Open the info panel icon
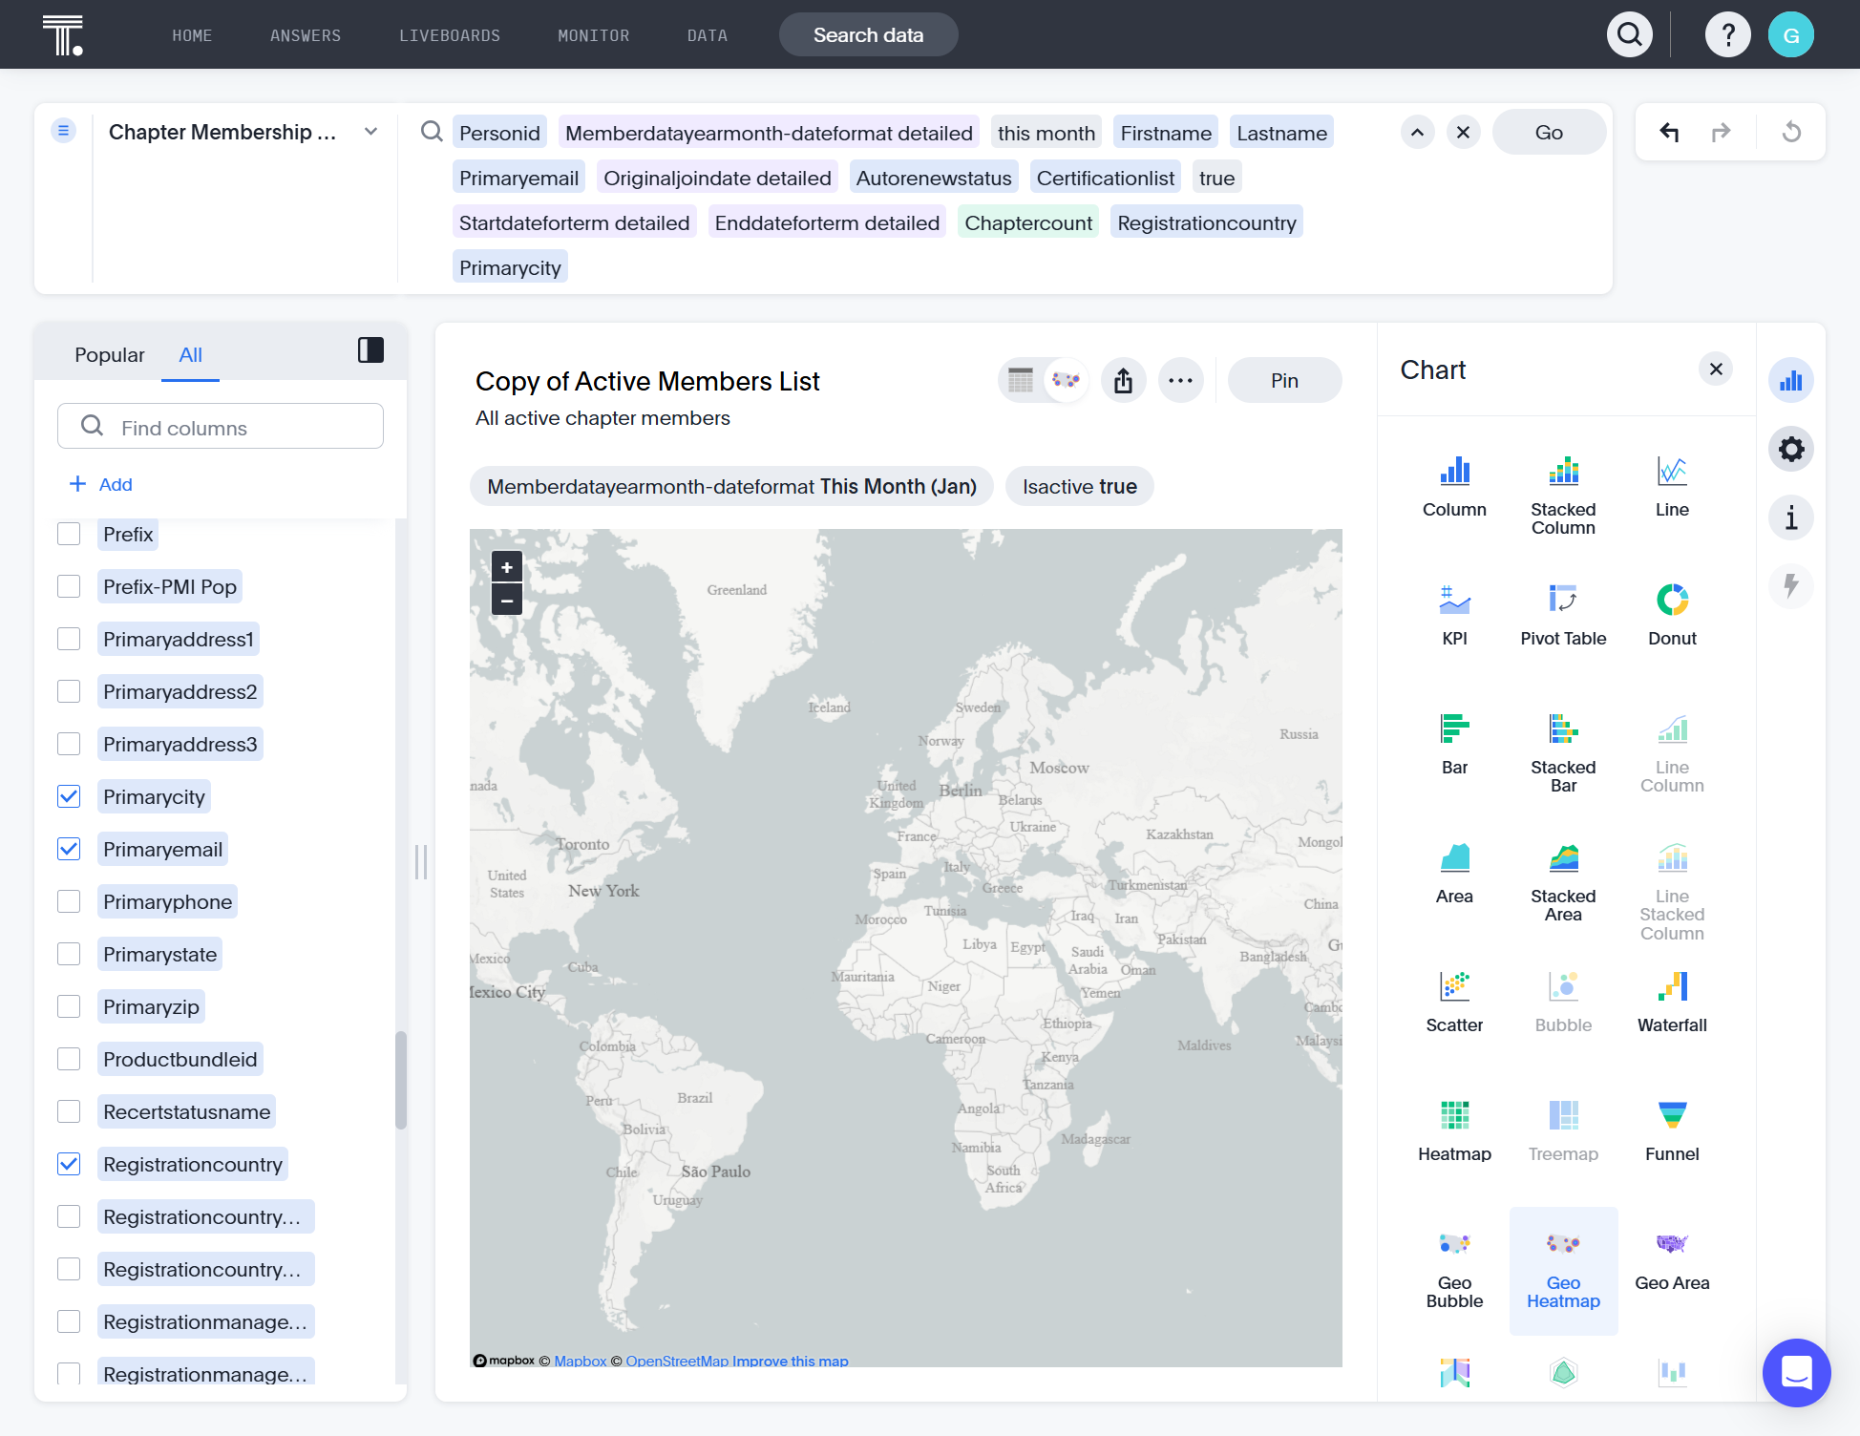Screen dimensions: 1860x1436 point(1790,517)
